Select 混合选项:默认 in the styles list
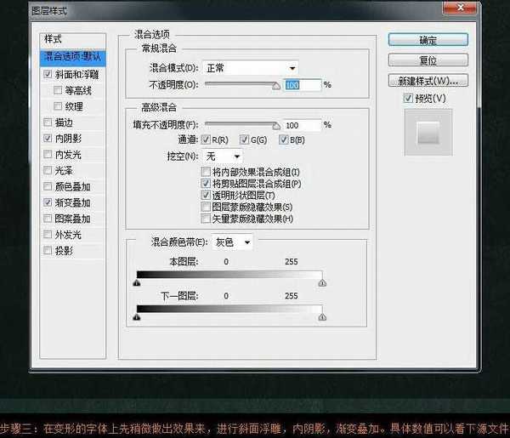This screenshot has height=438, width=510. coord(73,58)
